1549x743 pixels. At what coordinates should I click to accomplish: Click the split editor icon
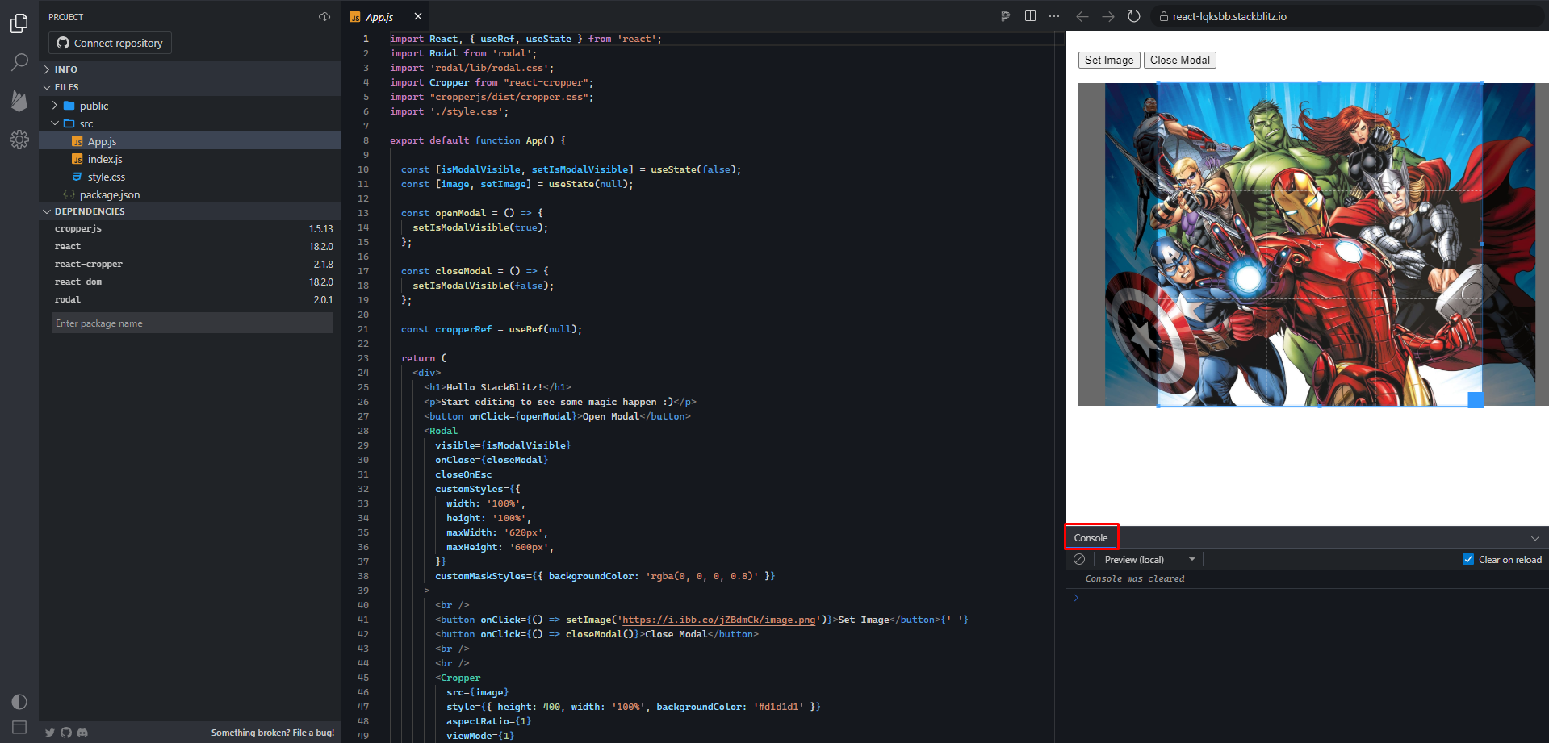1030,16
